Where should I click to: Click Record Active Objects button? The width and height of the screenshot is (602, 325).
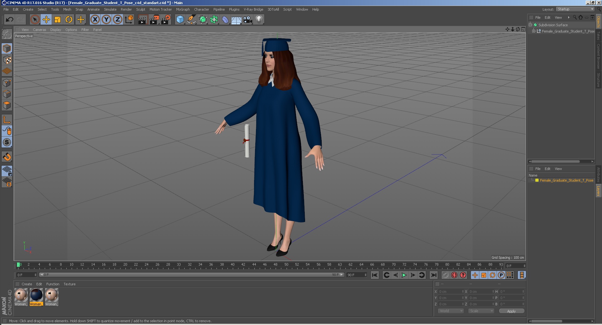[446, 275]
